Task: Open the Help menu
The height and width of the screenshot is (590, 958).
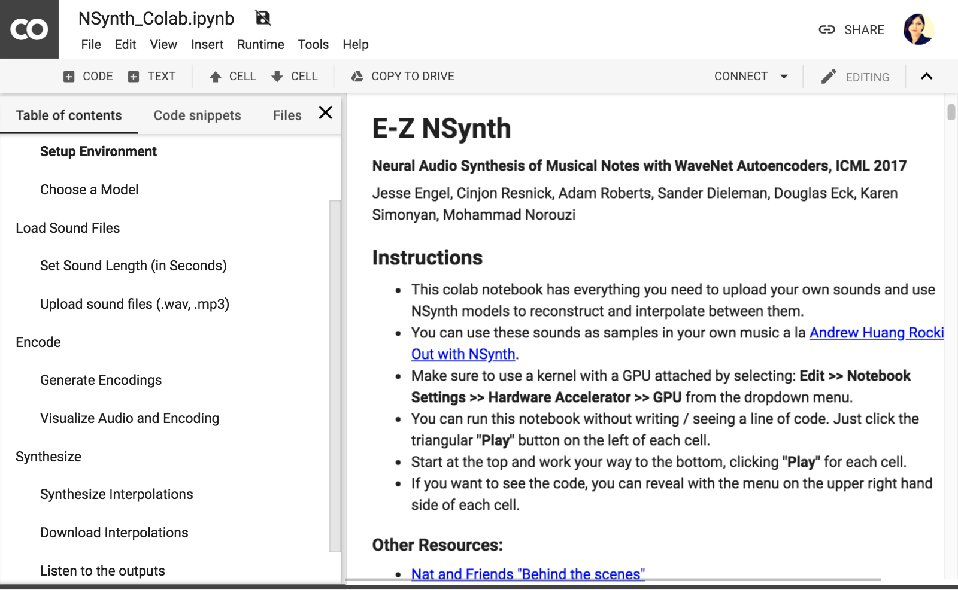Action: click(x=356, y=45)
